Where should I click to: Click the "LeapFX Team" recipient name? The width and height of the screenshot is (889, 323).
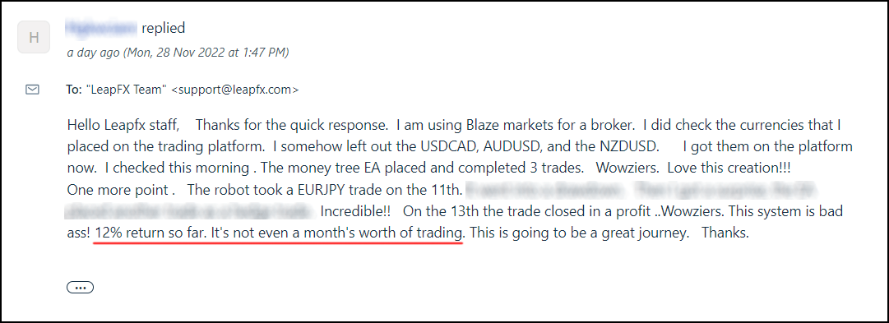[x=127, y=90]
